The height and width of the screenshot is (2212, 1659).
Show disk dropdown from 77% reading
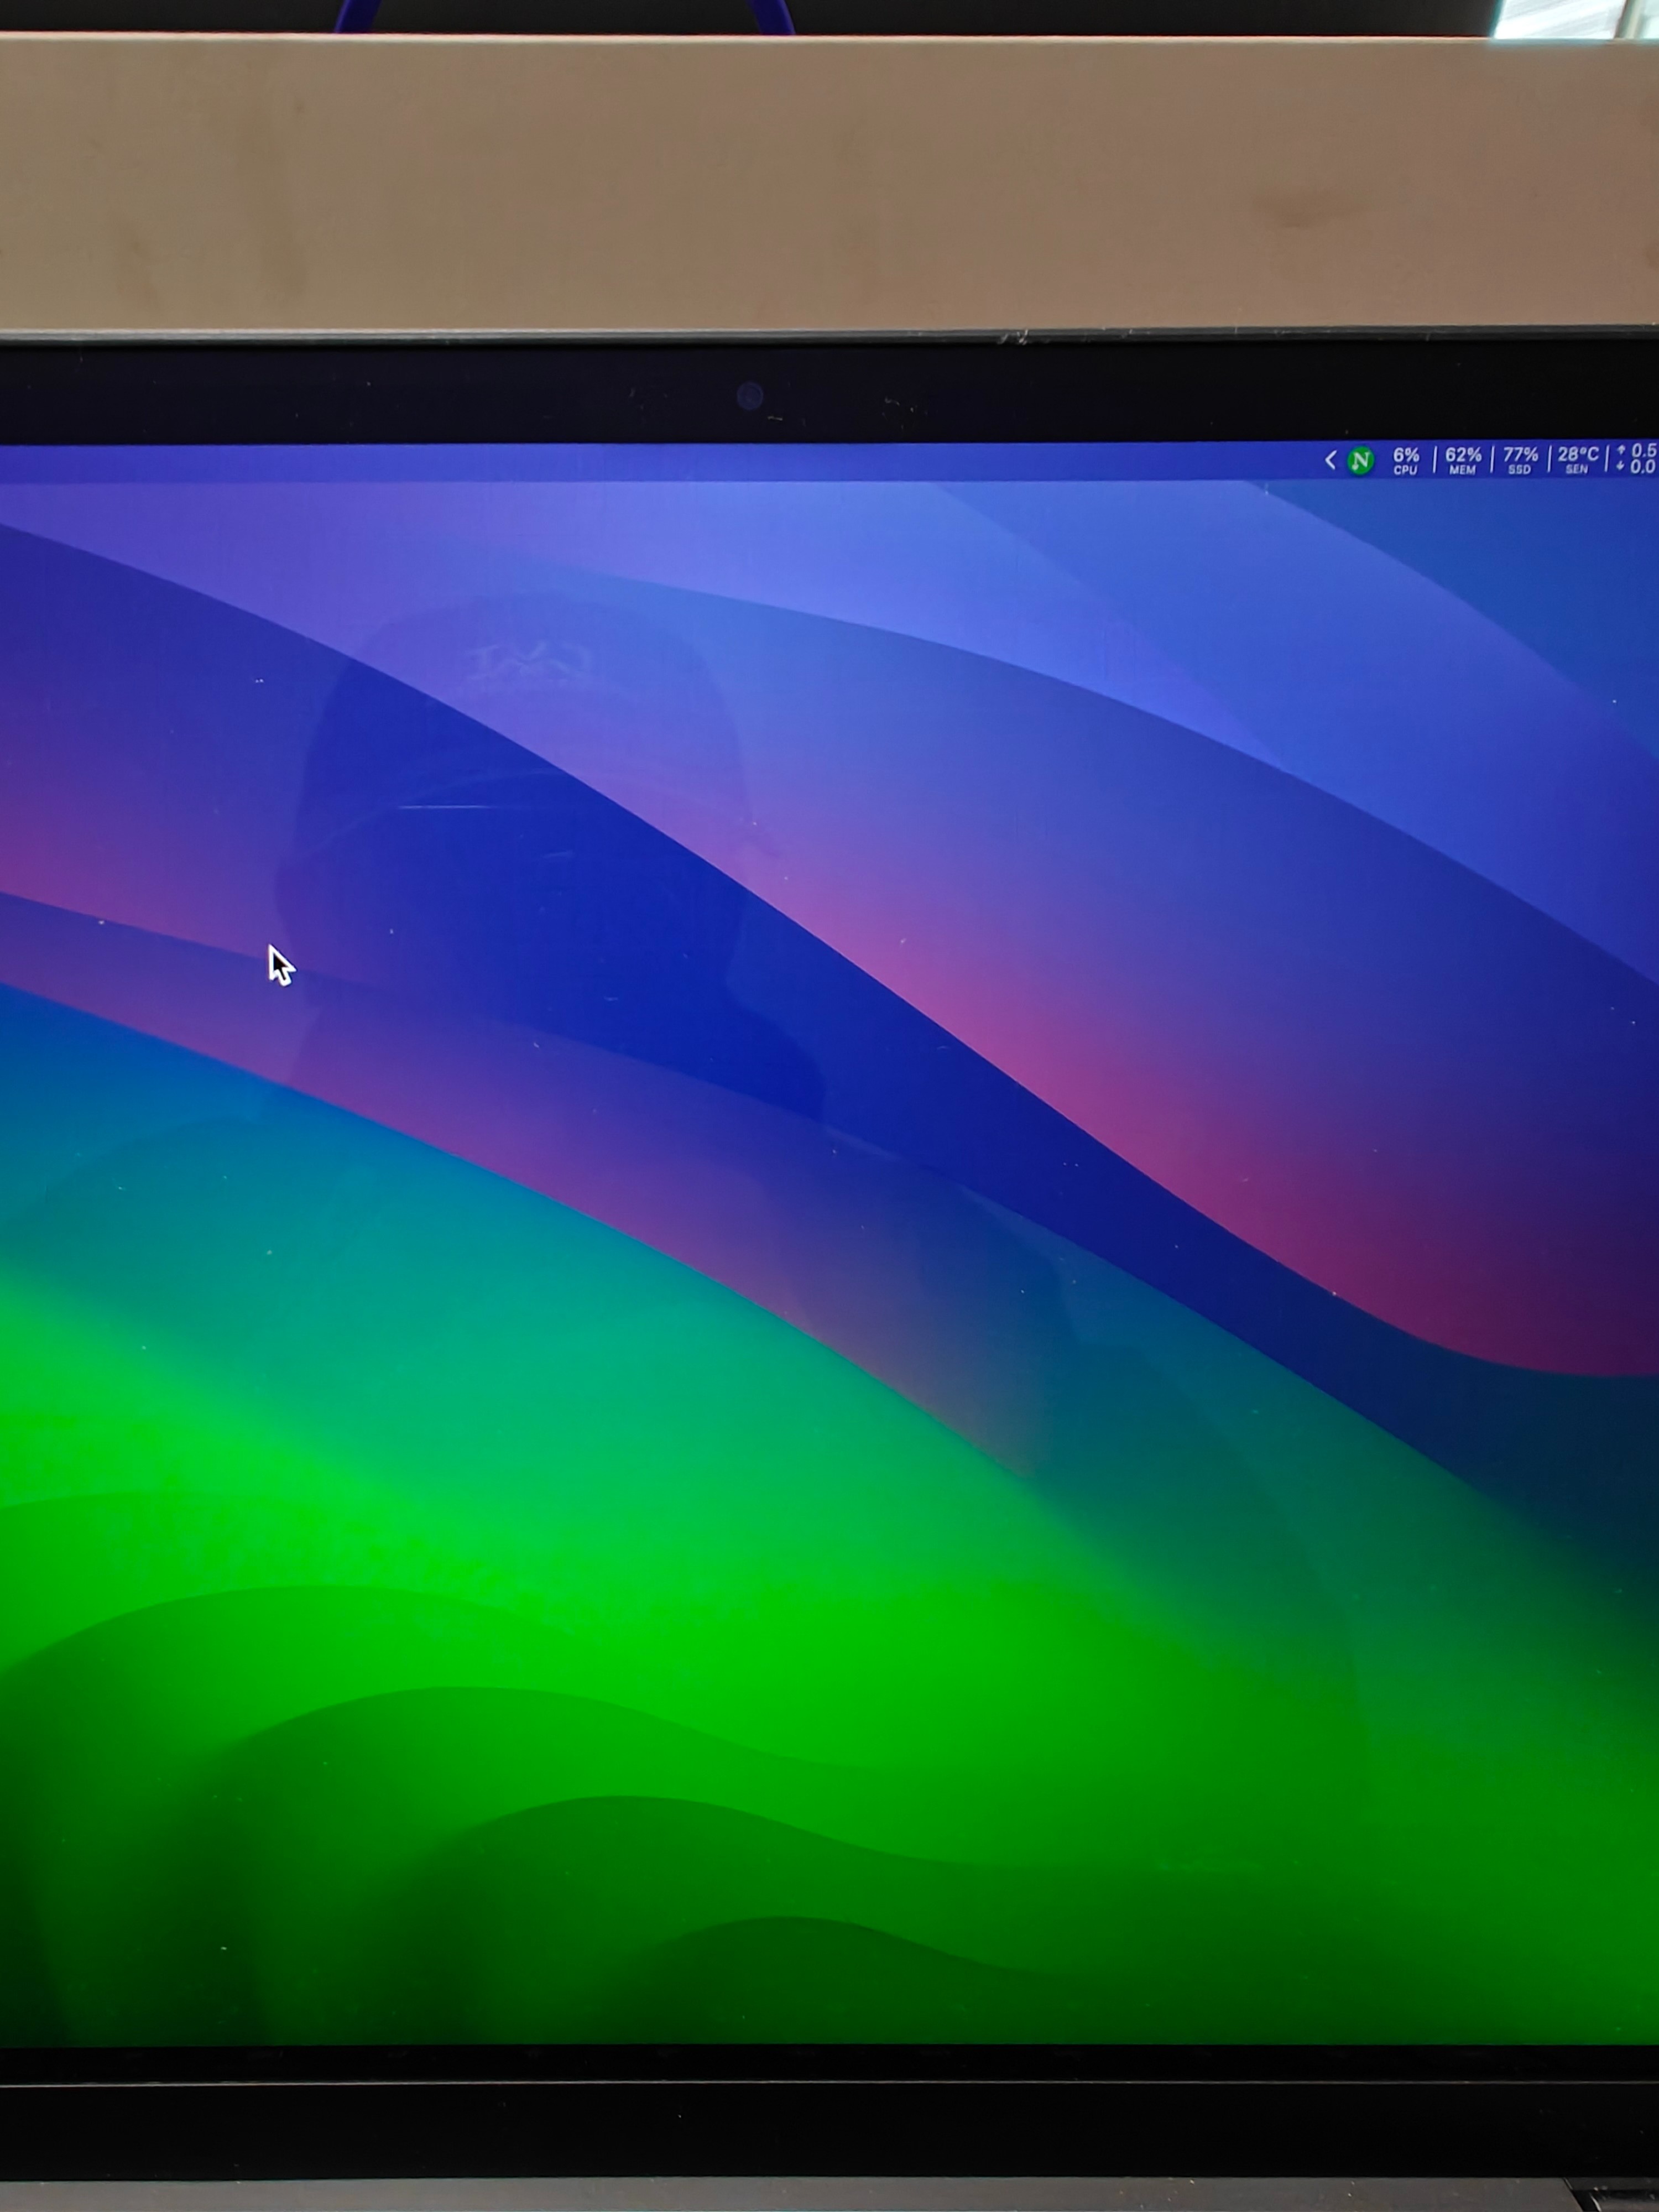(x=1520, y=454)
